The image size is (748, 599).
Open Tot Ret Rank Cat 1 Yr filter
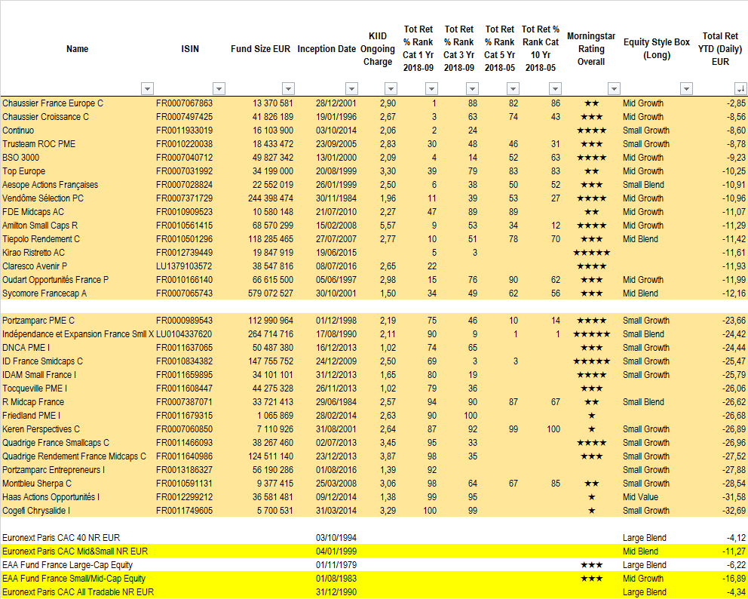coord(430,88)
